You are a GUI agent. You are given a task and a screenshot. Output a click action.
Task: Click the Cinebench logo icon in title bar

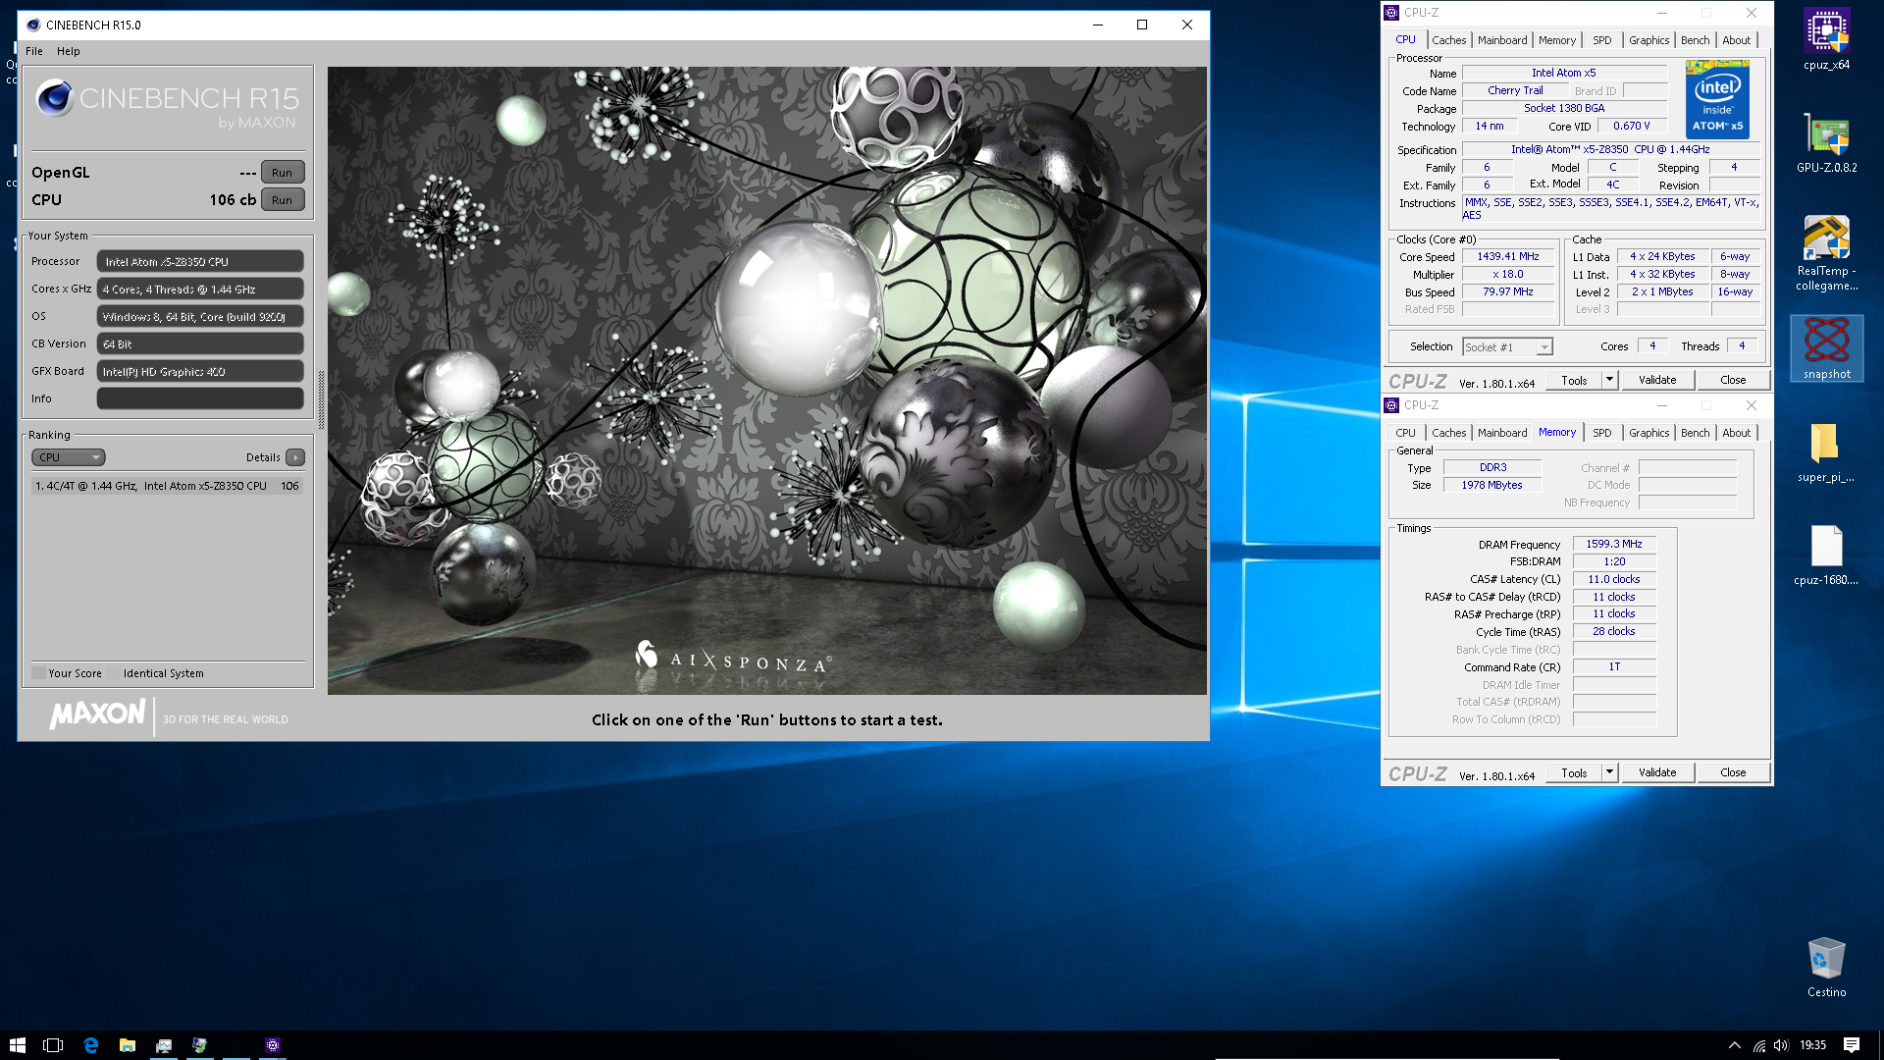pyautogui.click(x=33, y=25)
